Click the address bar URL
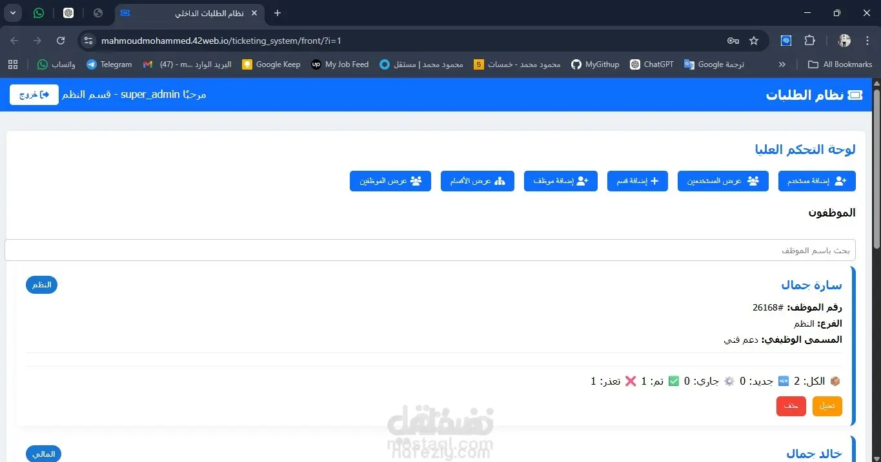This screenshot has width=881, height=462. [x=221, y=41]
